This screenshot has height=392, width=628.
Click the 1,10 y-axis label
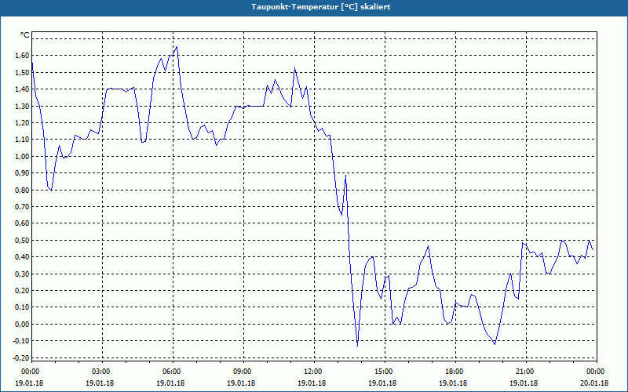(23, 140)
